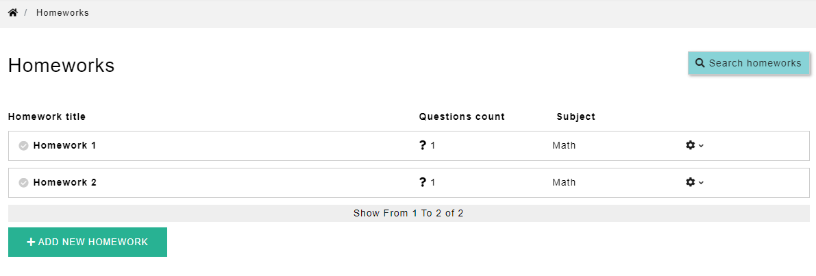Toggle the check circle for Homework 1
Screen dimensions: 816x276
click(x=23, y=146)
